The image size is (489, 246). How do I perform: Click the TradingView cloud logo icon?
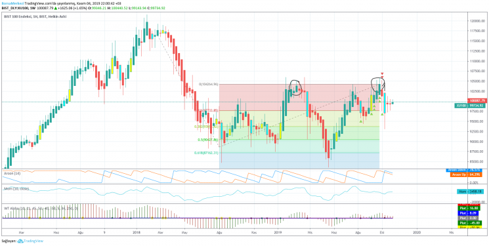point(21,241)
